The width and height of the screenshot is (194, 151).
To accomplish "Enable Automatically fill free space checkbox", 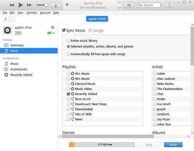I will (68, 54).
